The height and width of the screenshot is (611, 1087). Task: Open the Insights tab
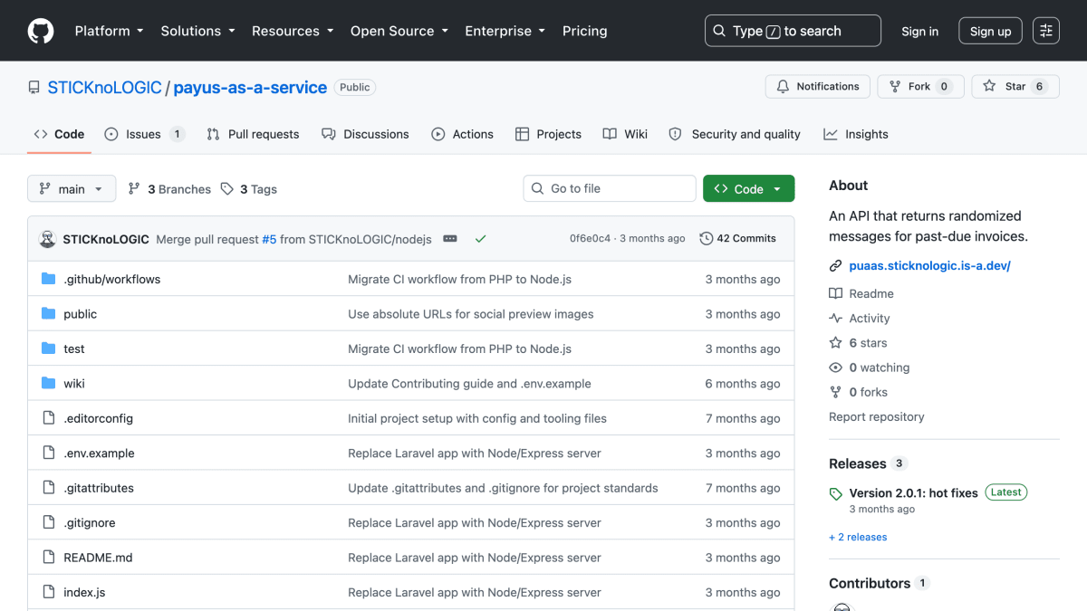[856, 134]
